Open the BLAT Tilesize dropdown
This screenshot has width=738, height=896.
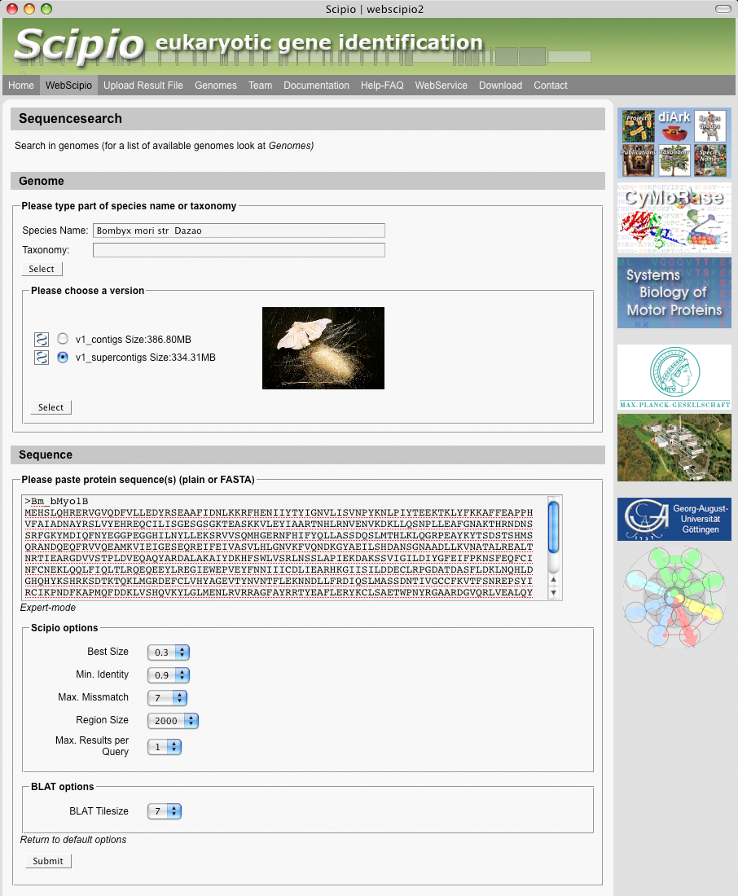[x=165, y=810]
